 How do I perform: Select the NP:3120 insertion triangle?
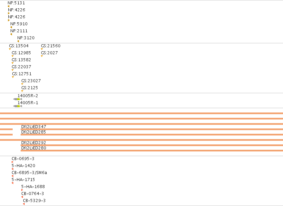point(18,41)
